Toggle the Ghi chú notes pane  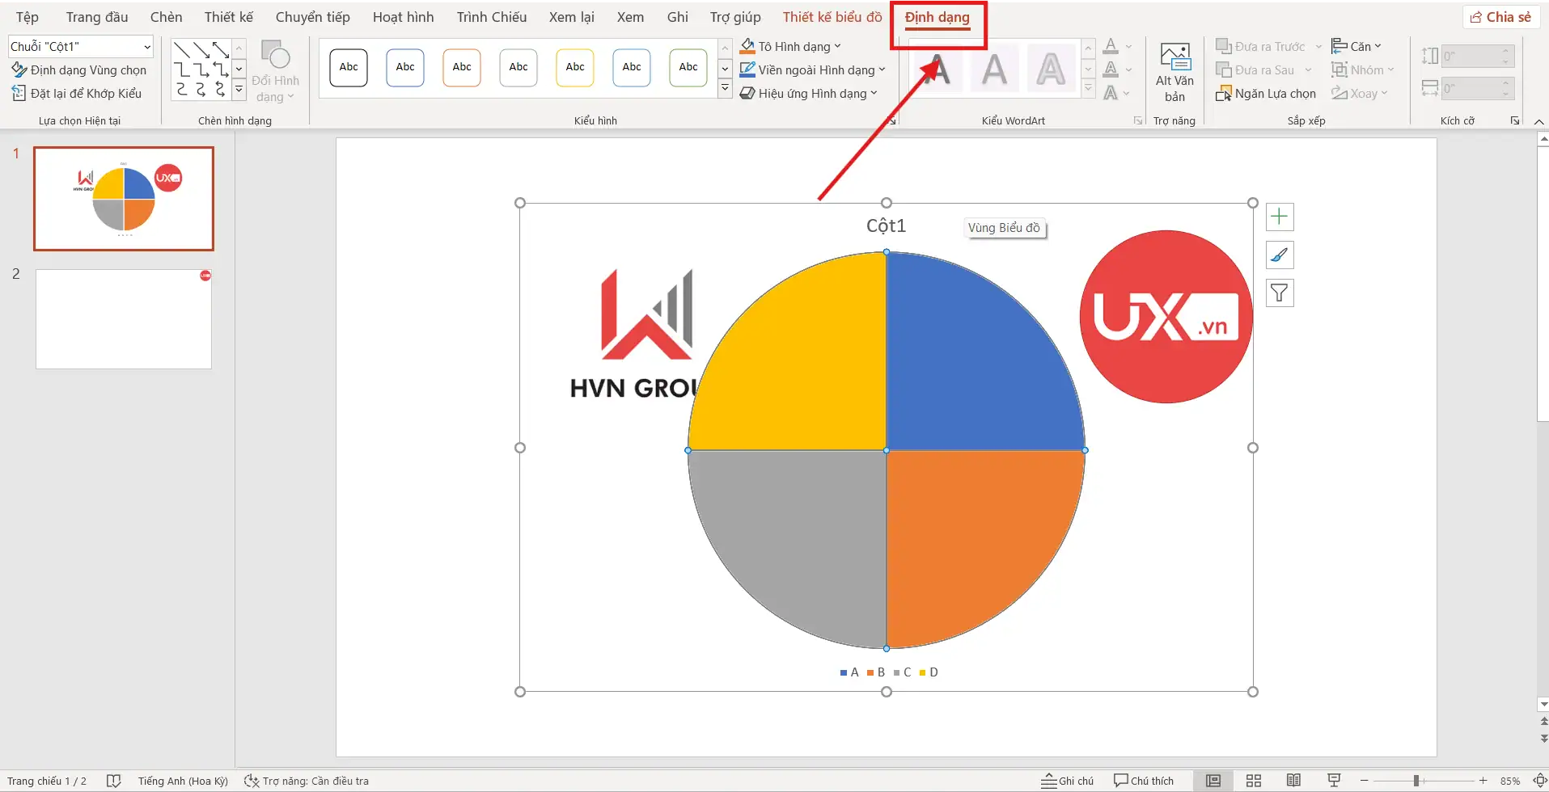pos(1068,781)
